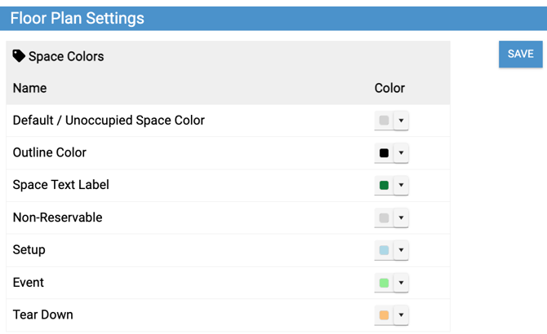Expand the Outline Color dropdown arrow

tap(401, 153)
